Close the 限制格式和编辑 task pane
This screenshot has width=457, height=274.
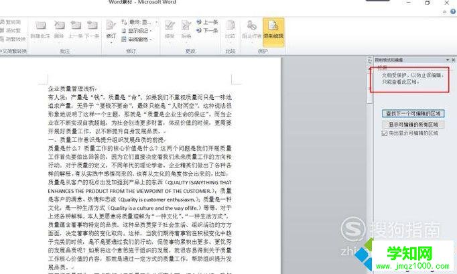pos(453,60)
